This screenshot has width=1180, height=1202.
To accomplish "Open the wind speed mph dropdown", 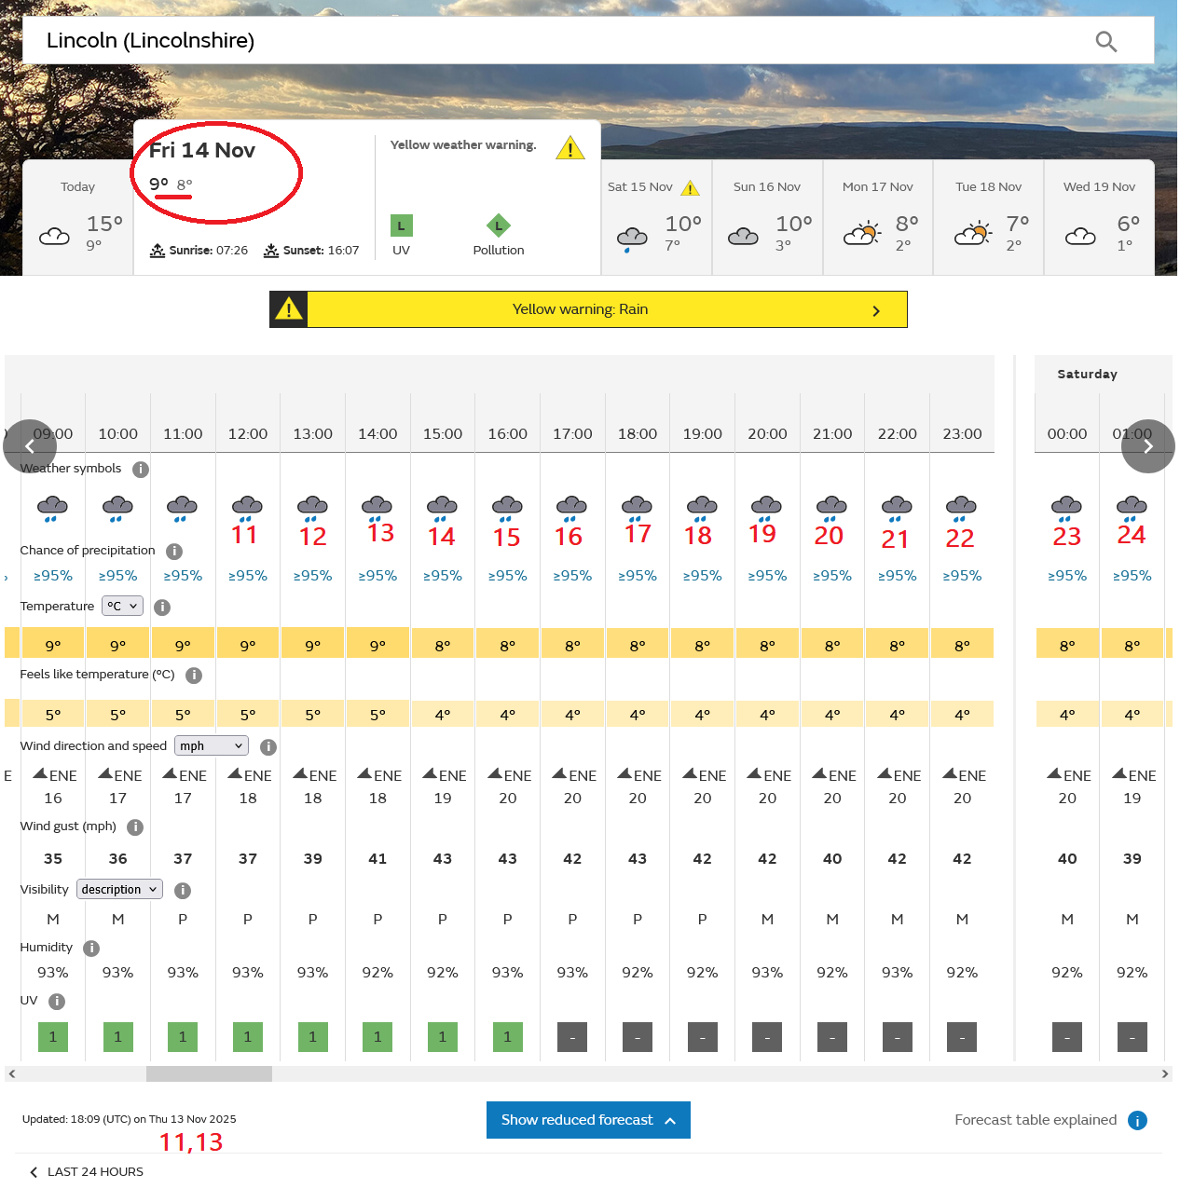I will pos(212,746).
